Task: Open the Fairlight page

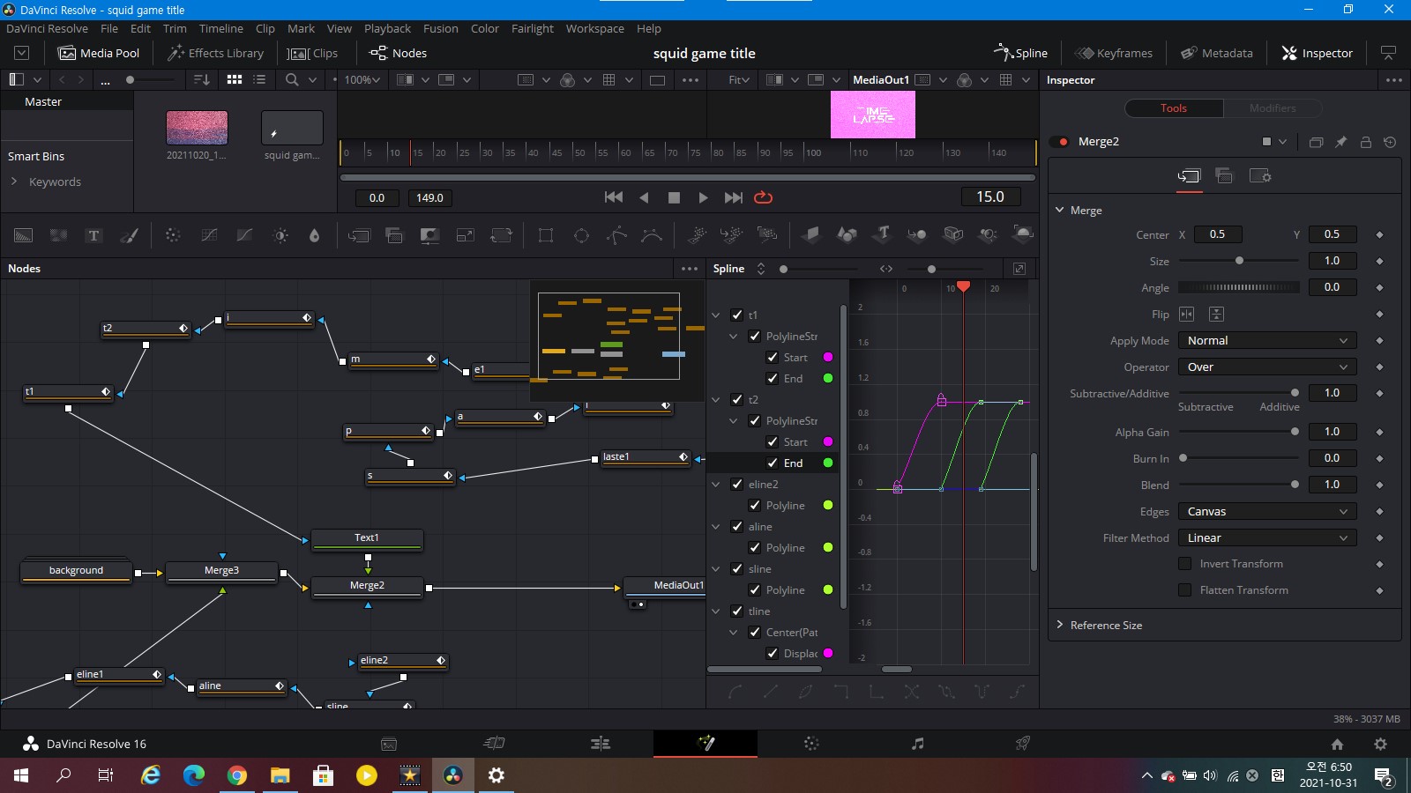Action: [x=917, y=744]
